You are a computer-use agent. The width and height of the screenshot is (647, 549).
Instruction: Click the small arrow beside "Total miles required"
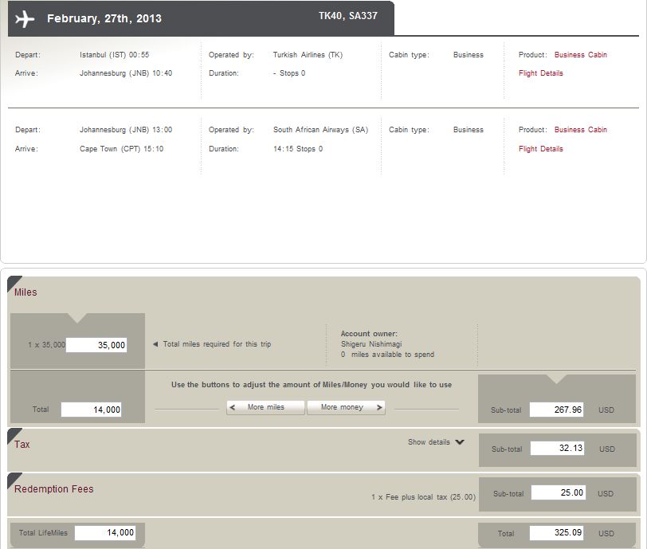(155, 344)
